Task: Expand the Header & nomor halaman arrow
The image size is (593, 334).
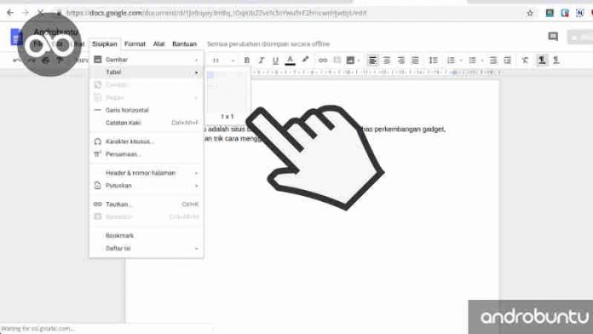Action: (x=196, y=173)
